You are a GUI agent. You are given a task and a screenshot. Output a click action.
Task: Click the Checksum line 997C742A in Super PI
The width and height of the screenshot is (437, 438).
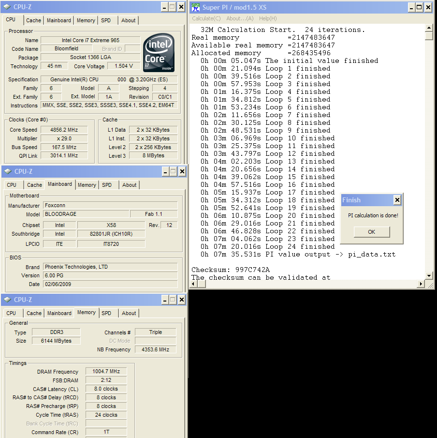(x=231, y=270)
